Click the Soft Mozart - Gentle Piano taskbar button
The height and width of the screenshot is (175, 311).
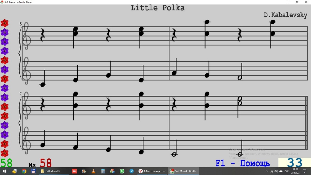pyautogui.click(x=183, y=171)
